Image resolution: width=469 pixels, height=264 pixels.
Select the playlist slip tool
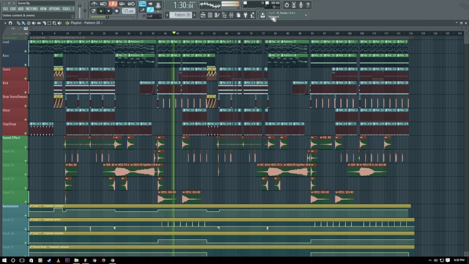(x=39, y=23)
